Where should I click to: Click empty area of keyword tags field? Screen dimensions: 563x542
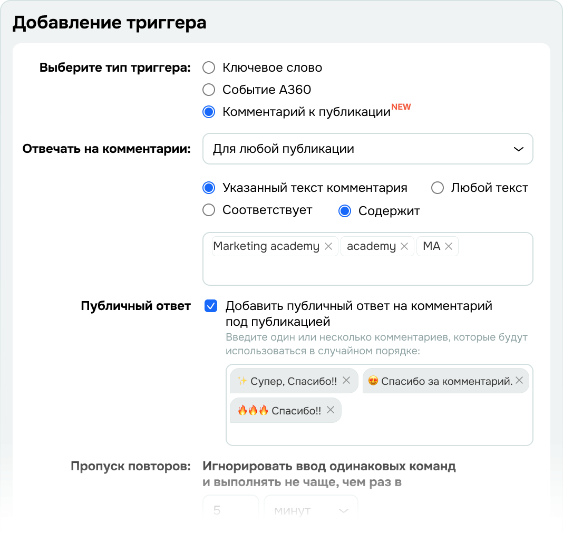[x=367, y=271]
